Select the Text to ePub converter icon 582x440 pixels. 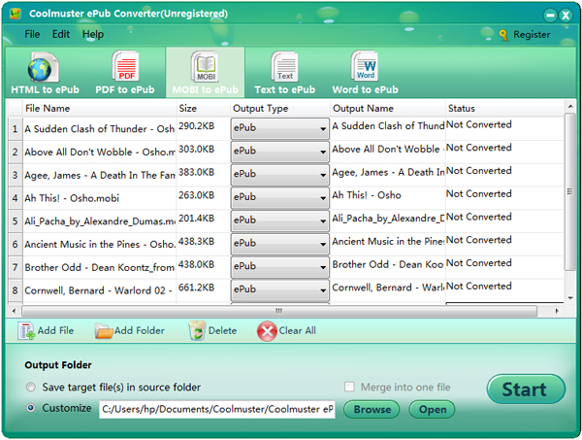point(284,67)
